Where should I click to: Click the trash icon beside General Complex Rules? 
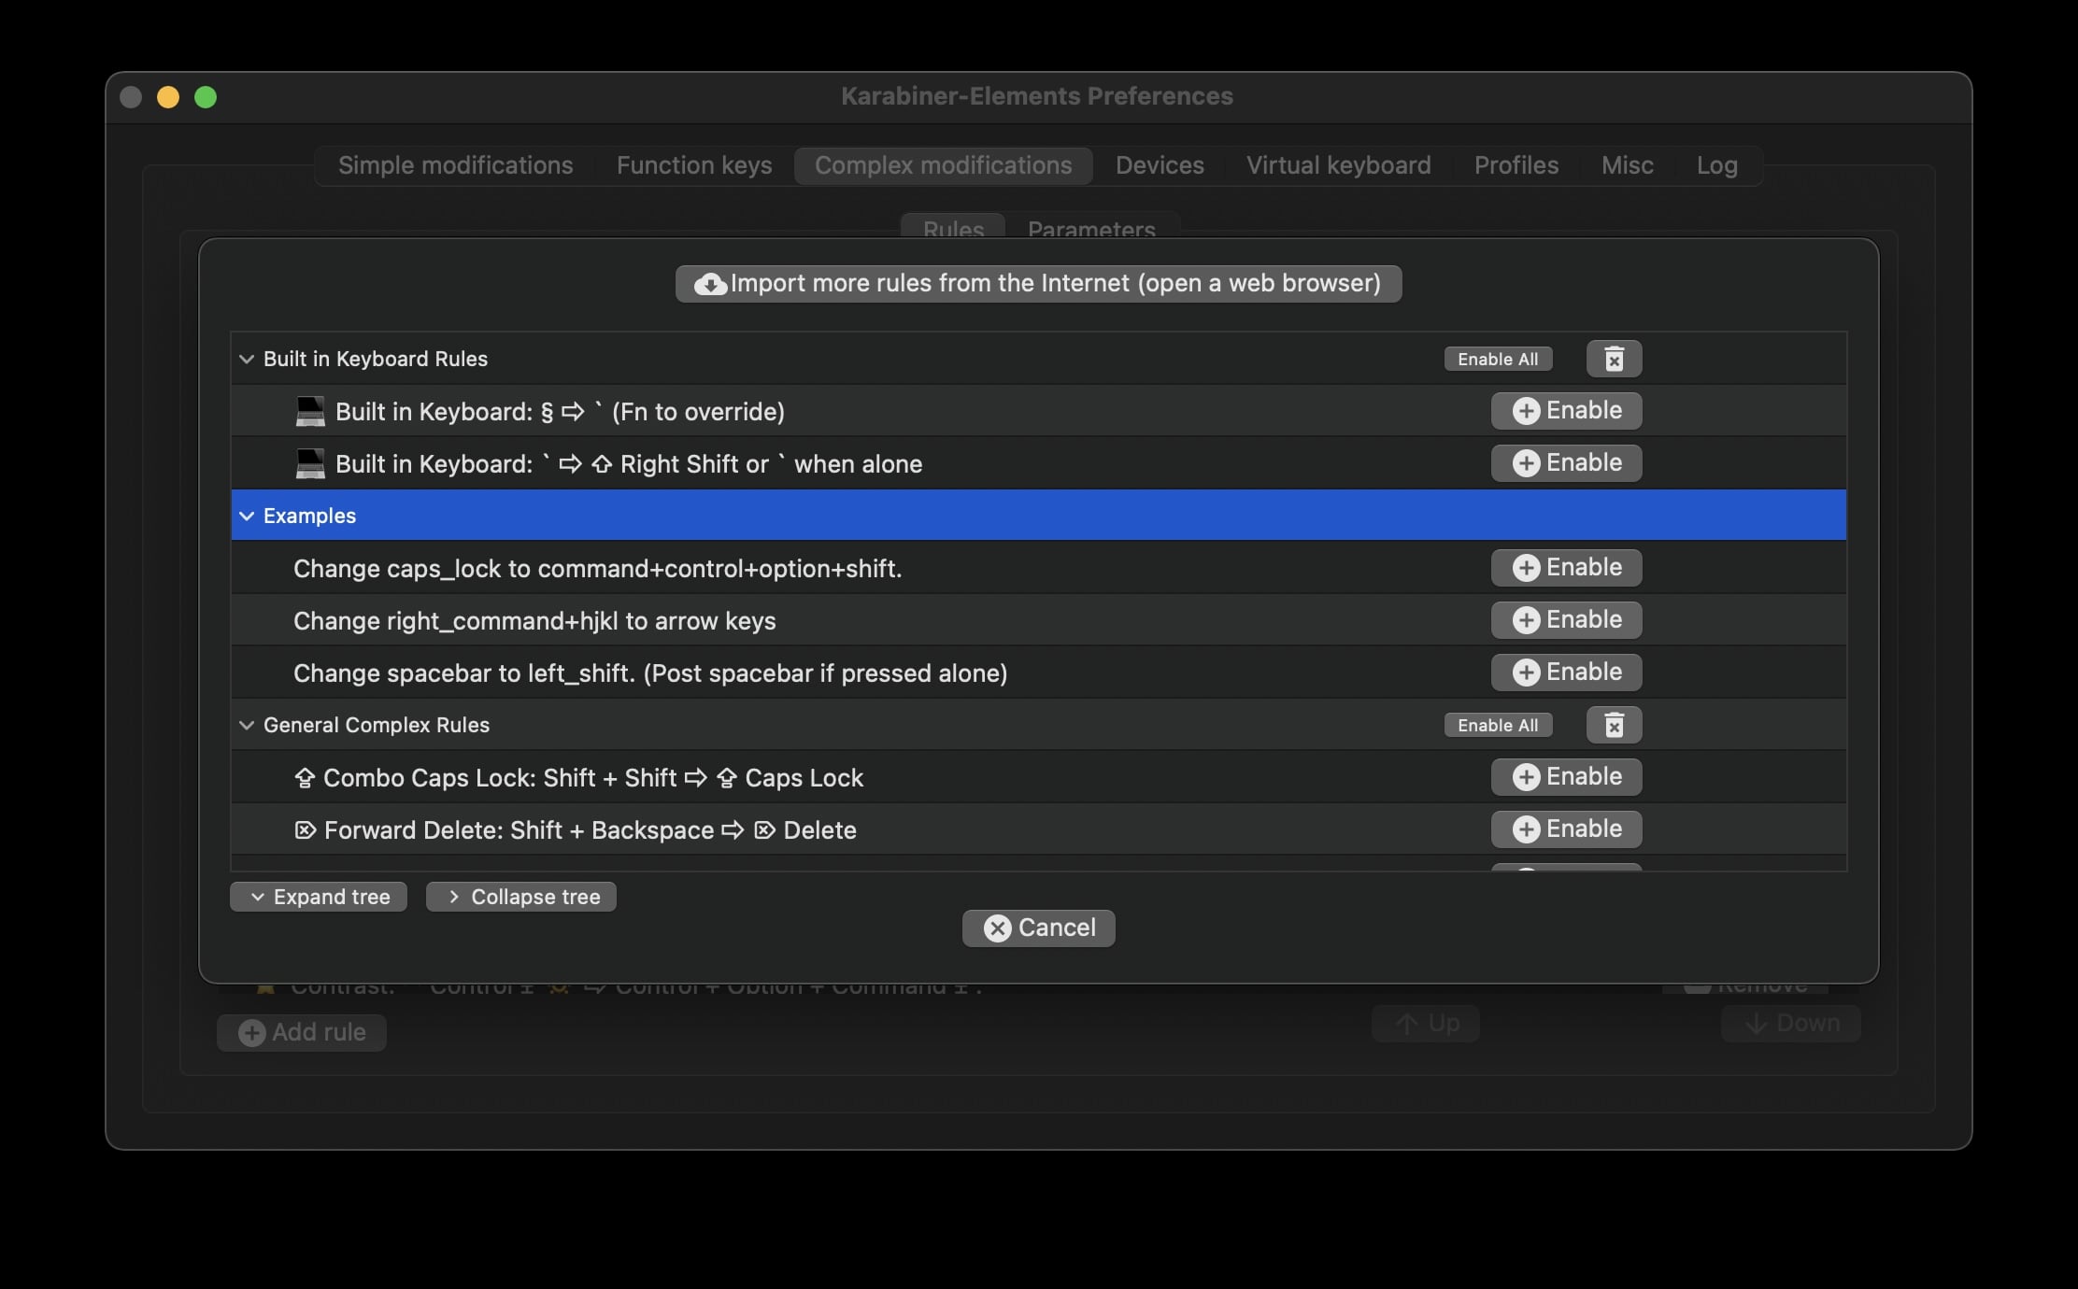[x=1614, y=724]
